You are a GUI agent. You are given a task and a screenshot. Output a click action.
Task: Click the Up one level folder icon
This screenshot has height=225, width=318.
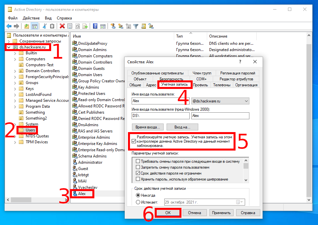[27, 26]
